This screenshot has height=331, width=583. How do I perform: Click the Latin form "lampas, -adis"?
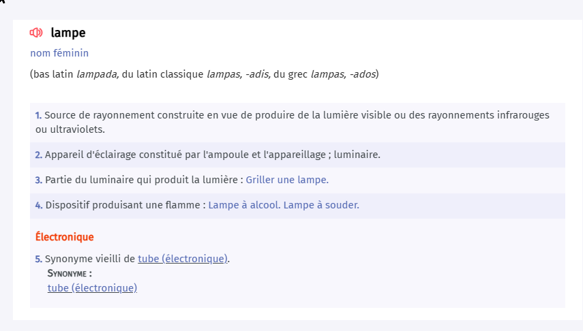238,74
